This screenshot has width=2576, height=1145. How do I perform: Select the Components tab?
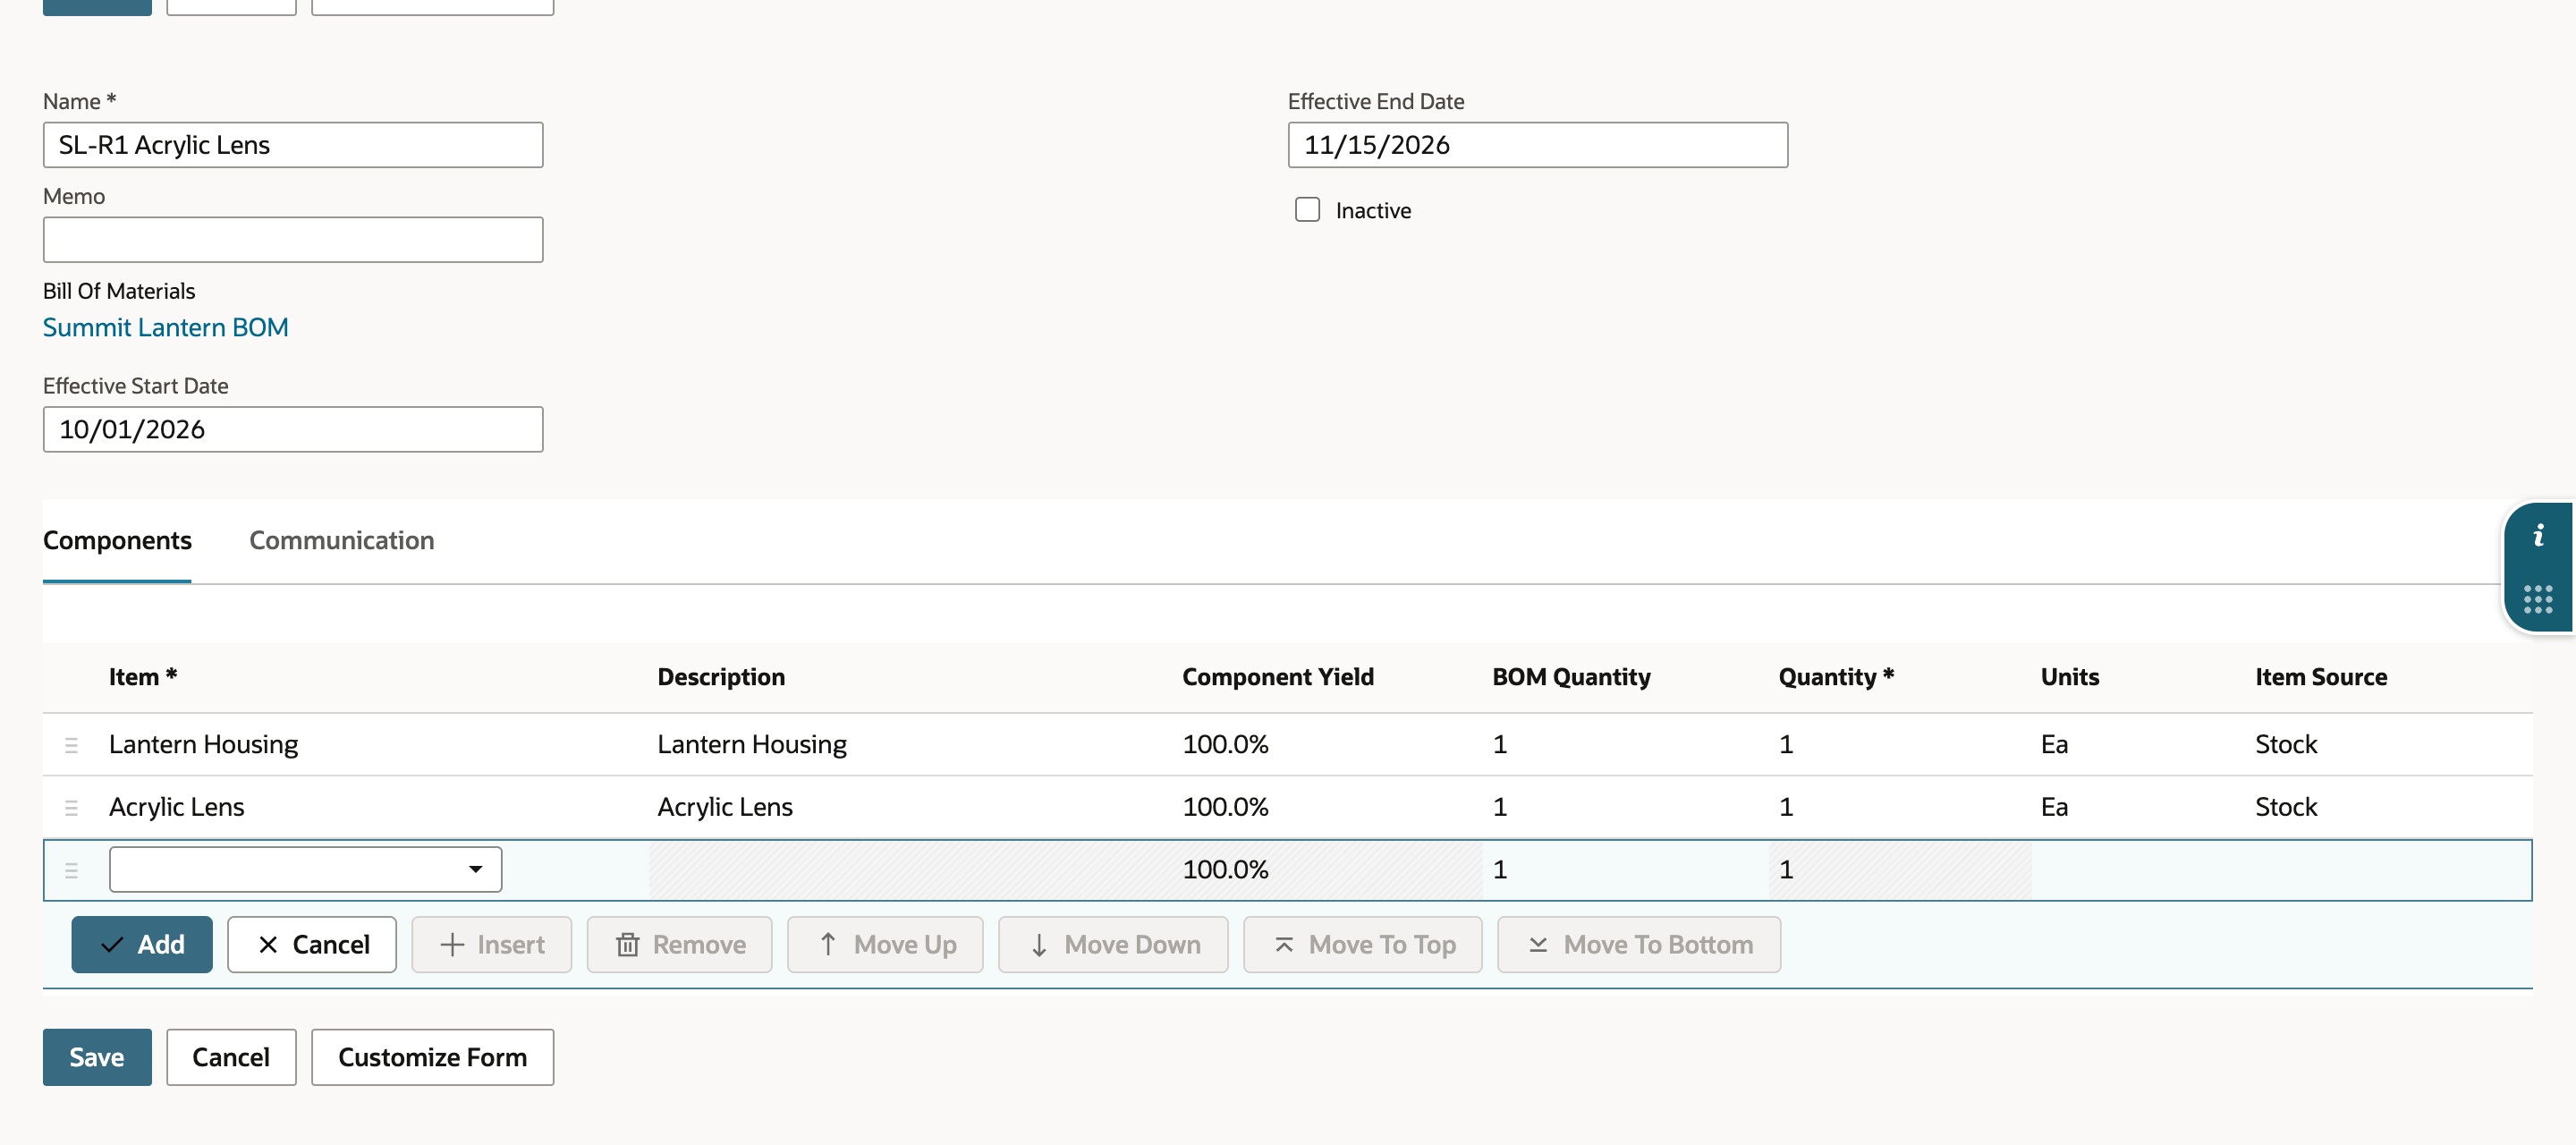tap(117, 540)
